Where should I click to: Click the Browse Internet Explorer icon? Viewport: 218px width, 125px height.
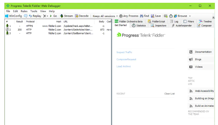pyautogui.click(x=175, y=16)
